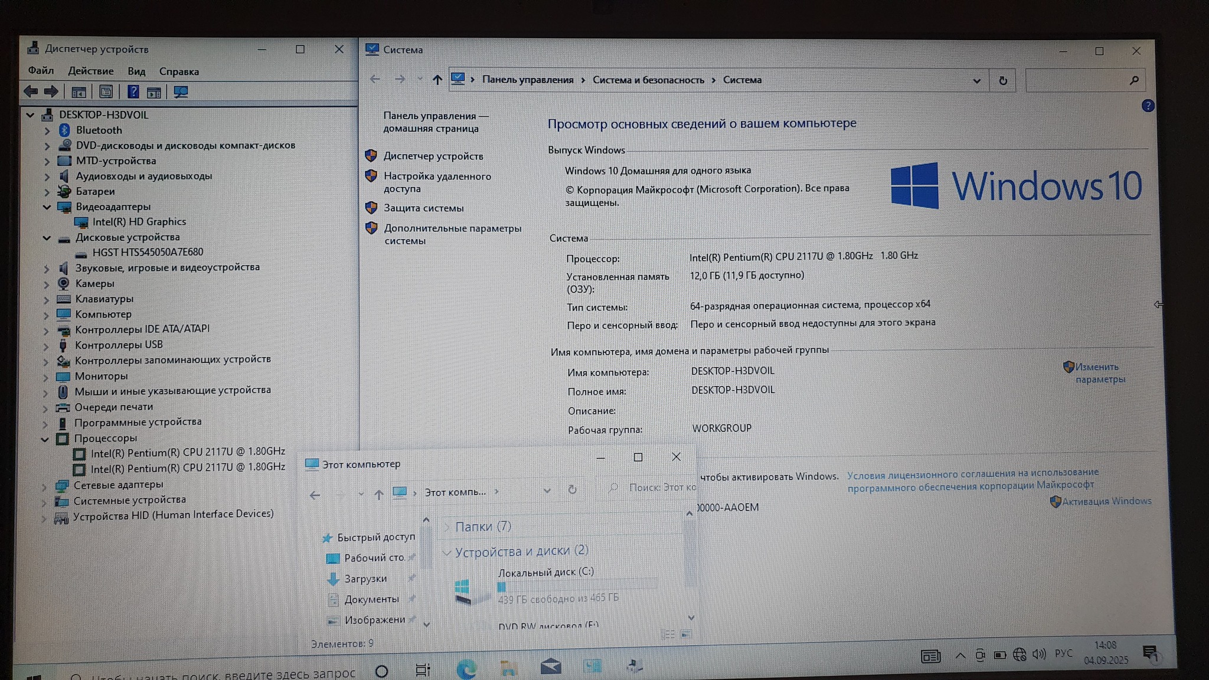Expand the Bluetooth device category
Screen dimensions: 1209x680
click(47, 130)
